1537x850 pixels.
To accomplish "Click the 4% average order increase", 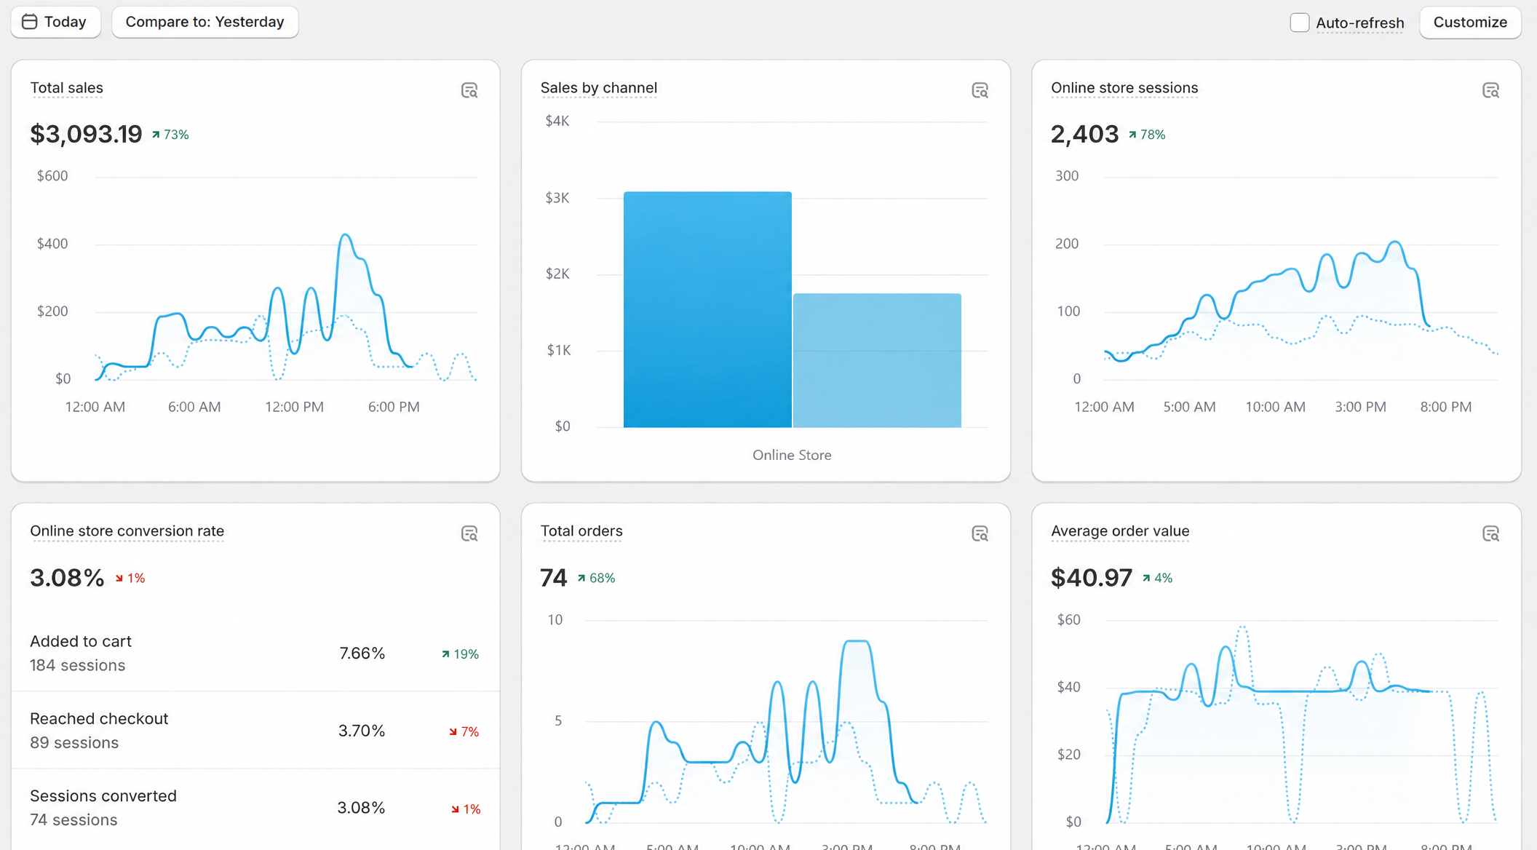I will 1157,578.
